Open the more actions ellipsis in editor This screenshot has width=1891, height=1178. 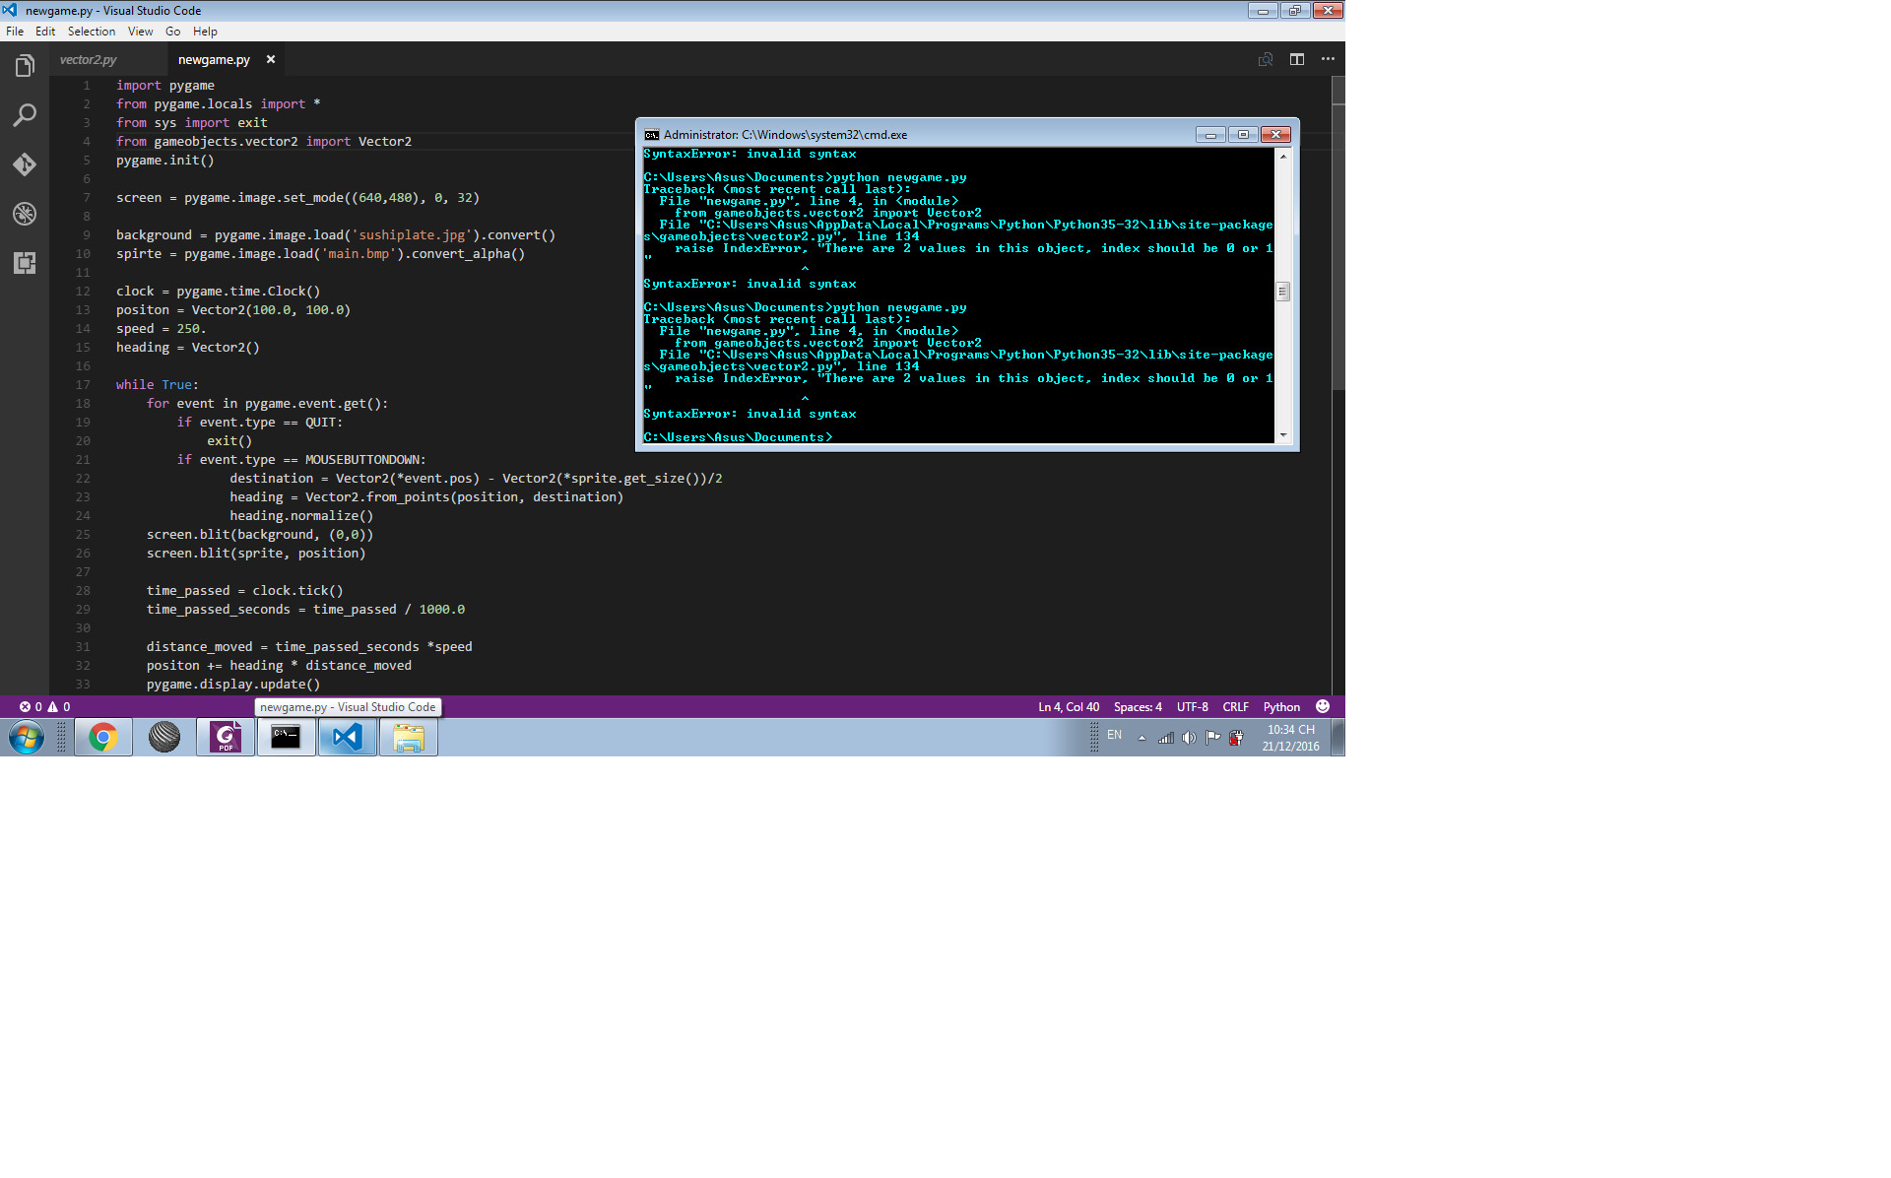pyautogui.click(x=1328, y=59)
